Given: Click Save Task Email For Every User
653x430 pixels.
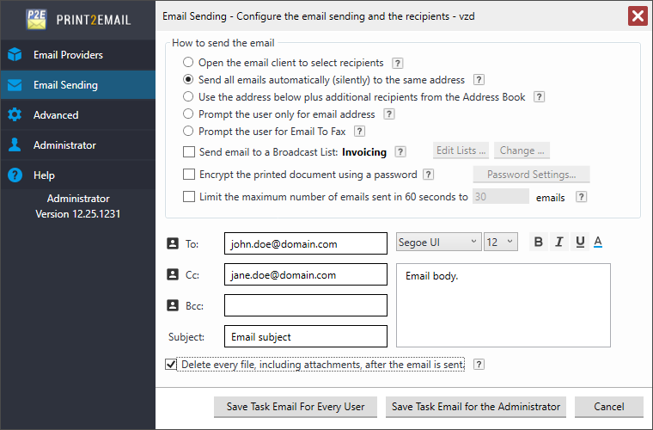Looking at the screenshot, I should point(296,407).
